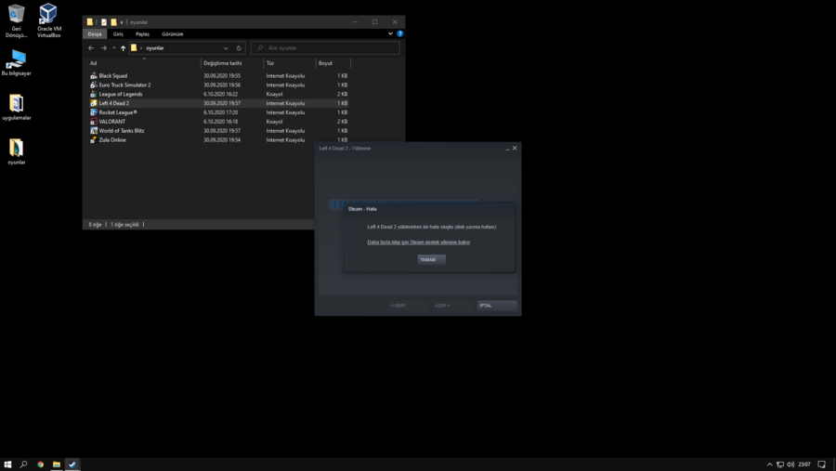836x471 pixels.
Task: Select the League of Legends name
Action: [x=121, y=94]
